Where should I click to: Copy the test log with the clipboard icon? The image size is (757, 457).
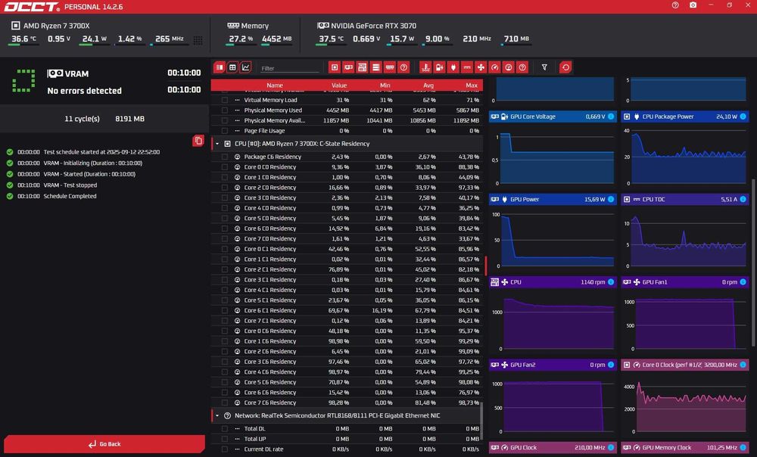click(x=198, y=141)
